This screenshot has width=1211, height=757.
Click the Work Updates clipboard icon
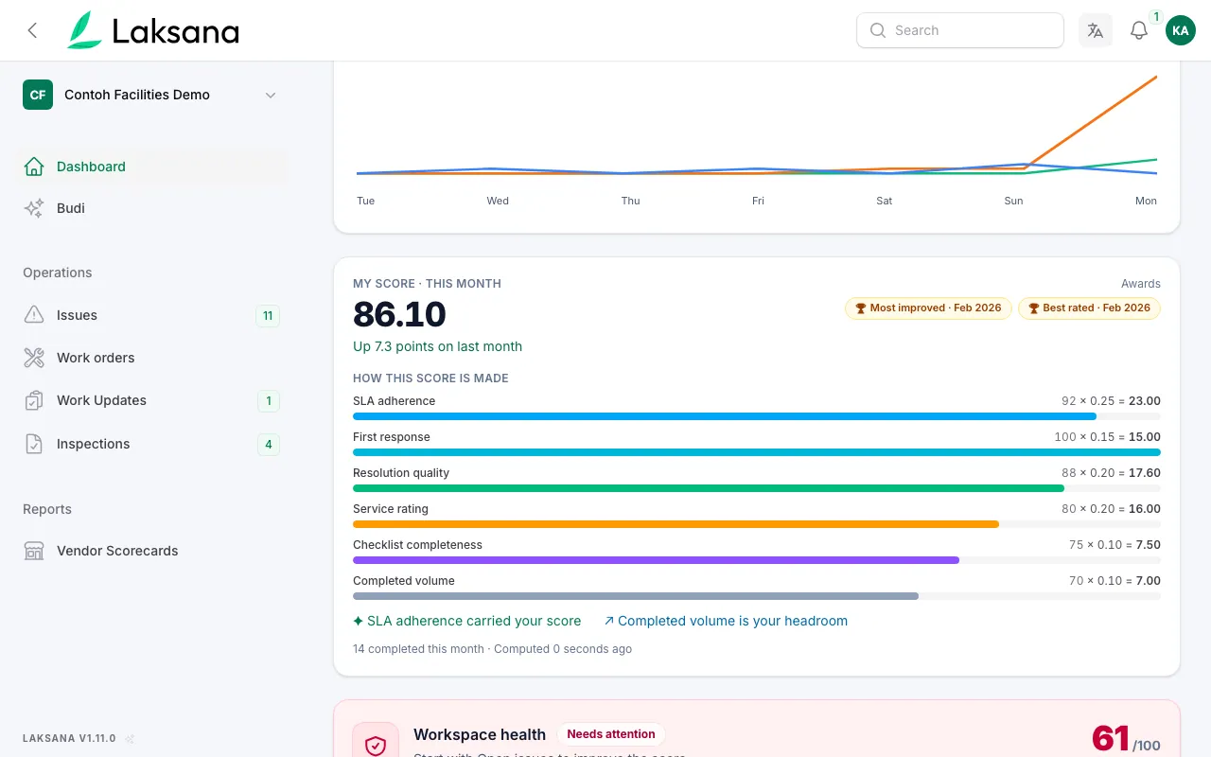point(34,400)
